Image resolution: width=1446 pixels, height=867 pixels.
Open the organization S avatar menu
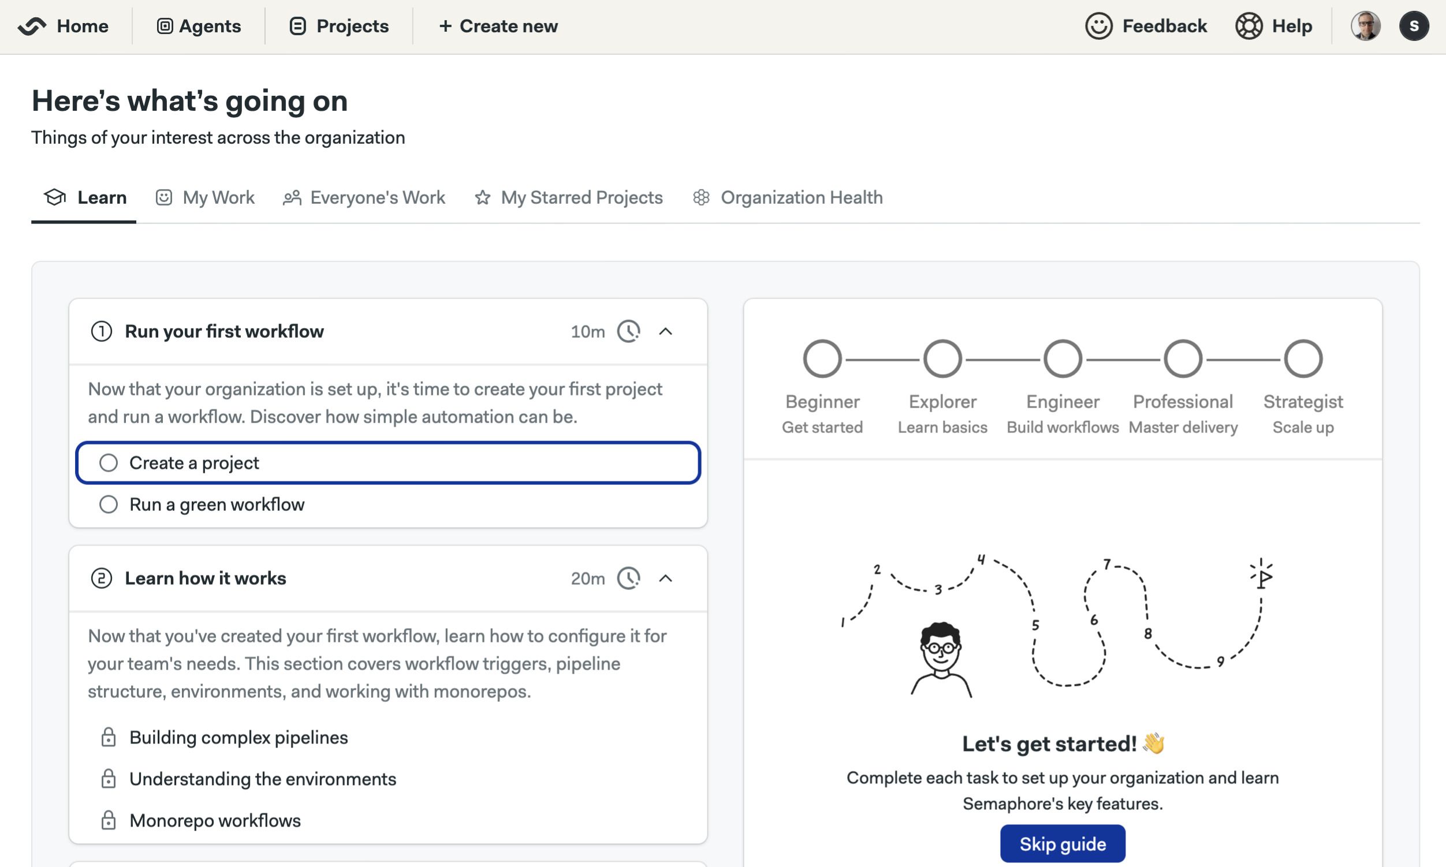(1414, 27)
